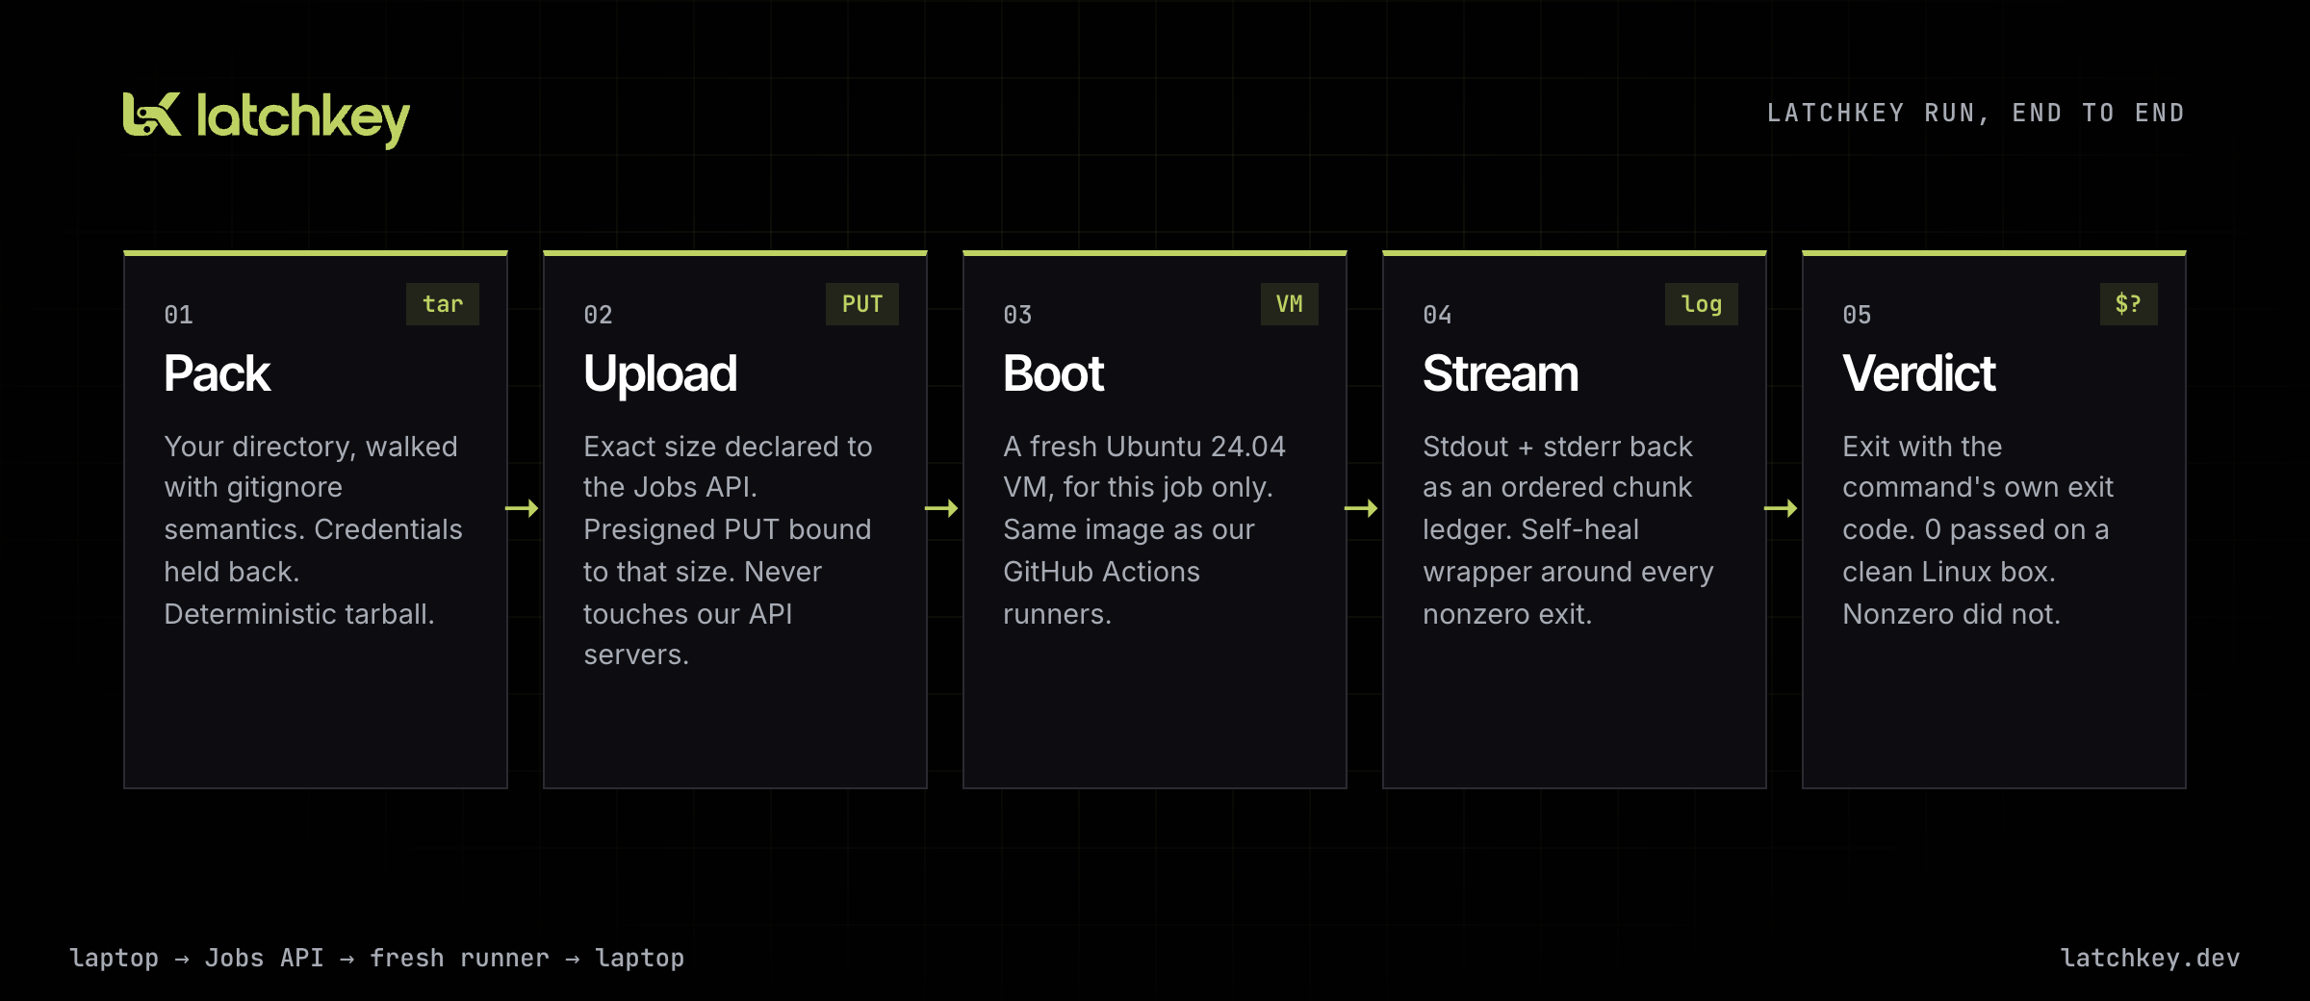Click step number '04'
2310x1001 pixels.
pyautogui.click(x=1437, y=315)
